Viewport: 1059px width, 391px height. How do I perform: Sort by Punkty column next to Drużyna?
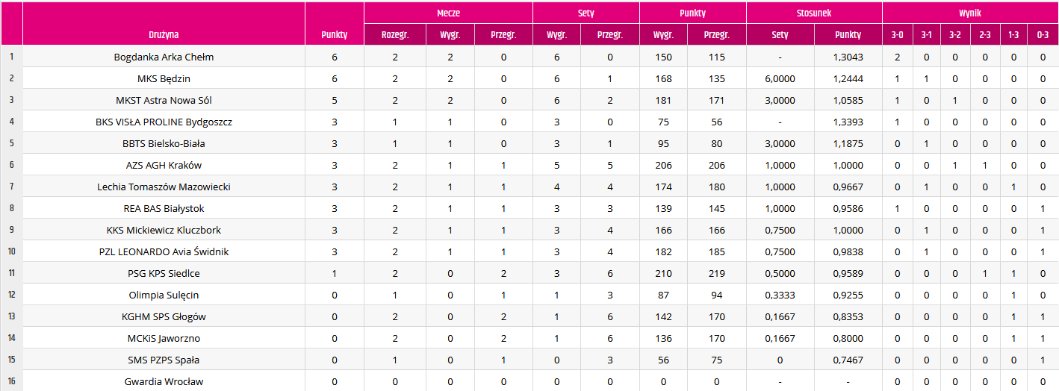335,34
